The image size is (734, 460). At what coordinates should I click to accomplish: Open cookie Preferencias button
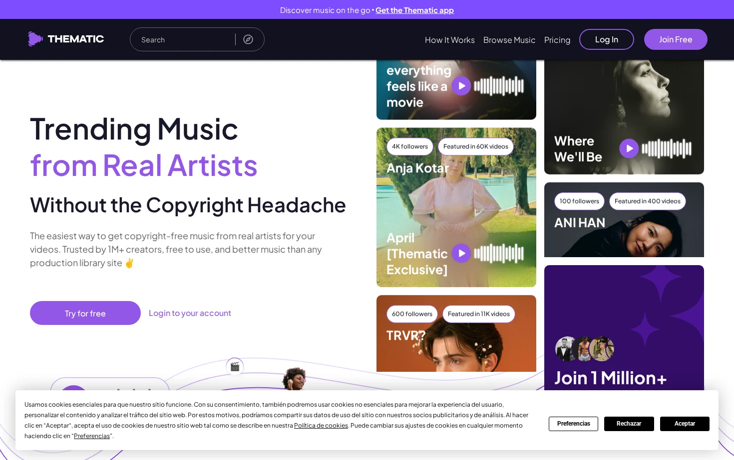573,424
